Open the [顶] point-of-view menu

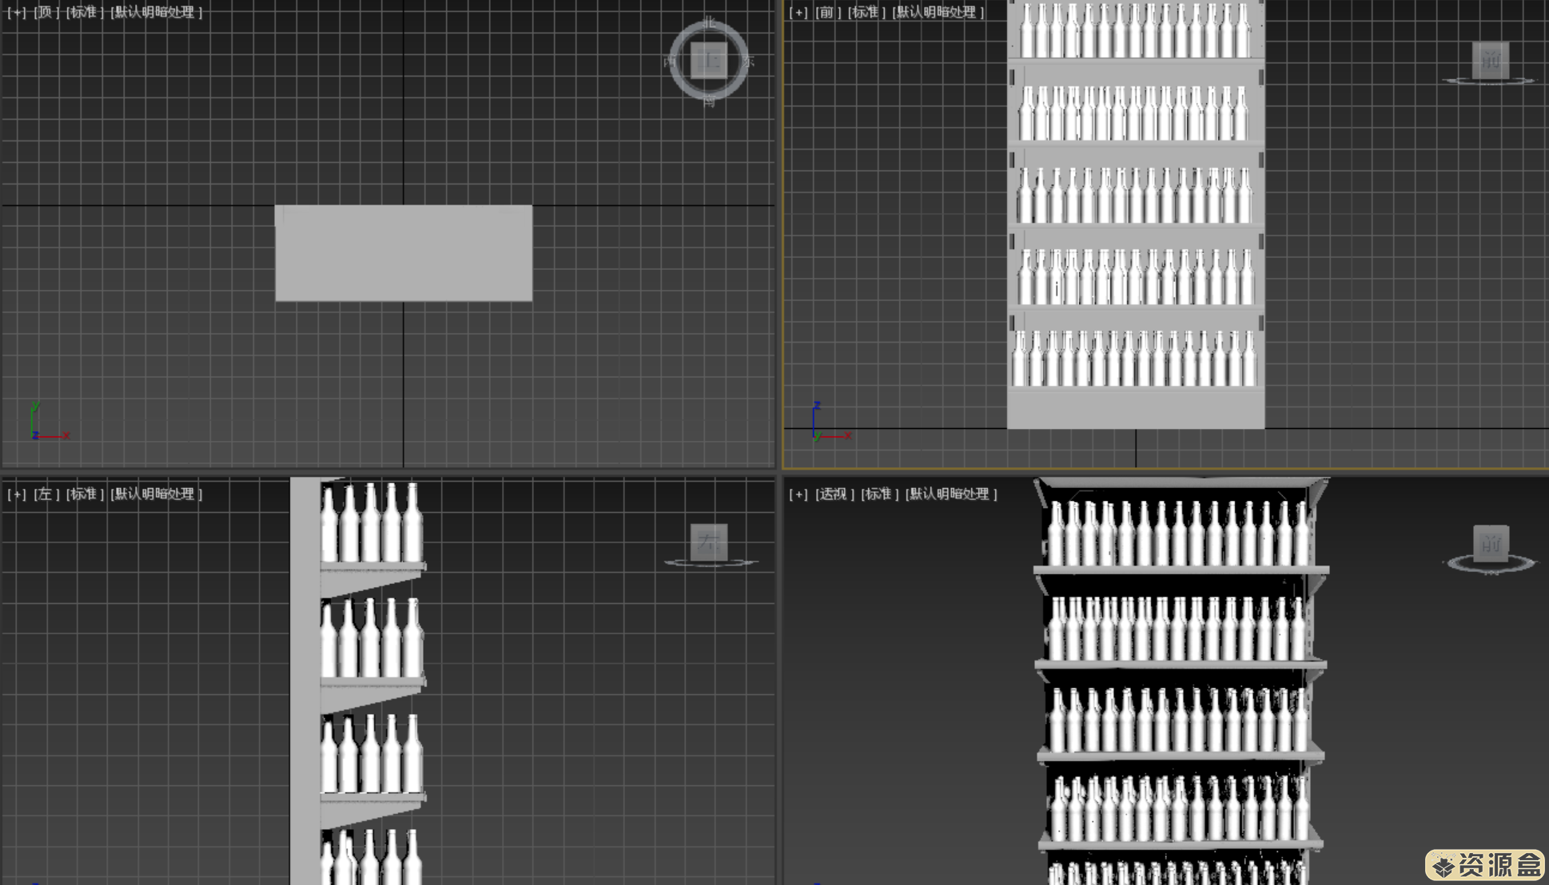click(x=46, y=12)
